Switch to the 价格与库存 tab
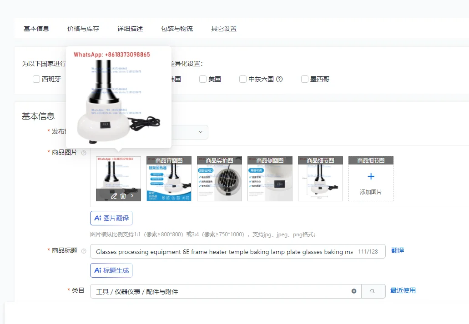469x324 pixels. pyautogui.click(x=83, y=28)
